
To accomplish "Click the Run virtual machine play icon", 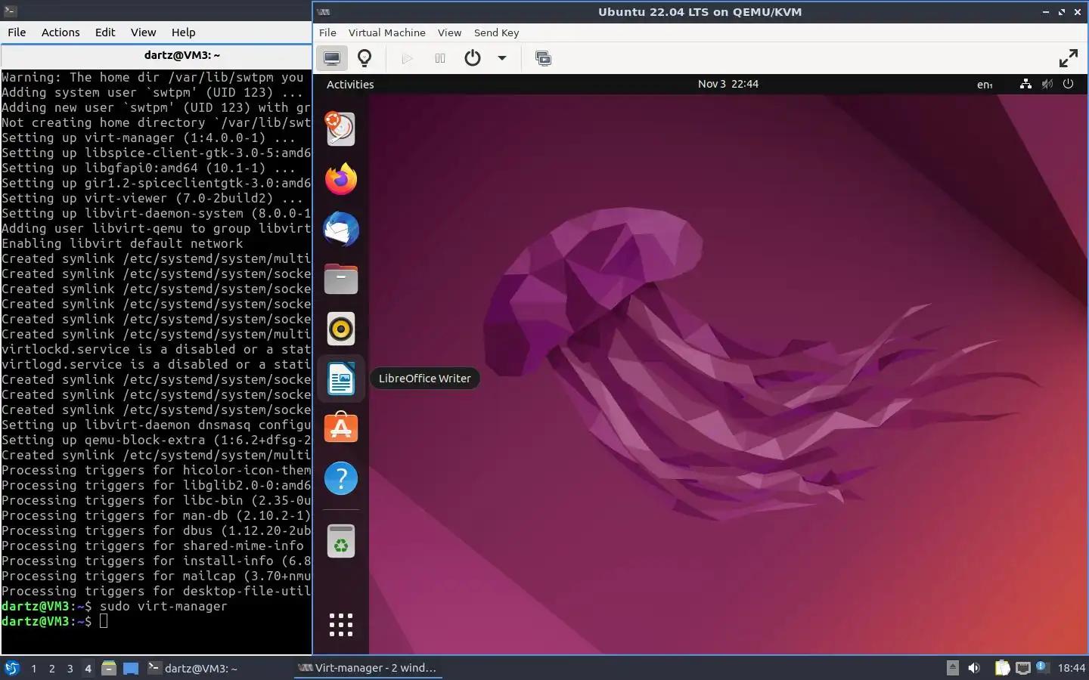I will [407, 58].
